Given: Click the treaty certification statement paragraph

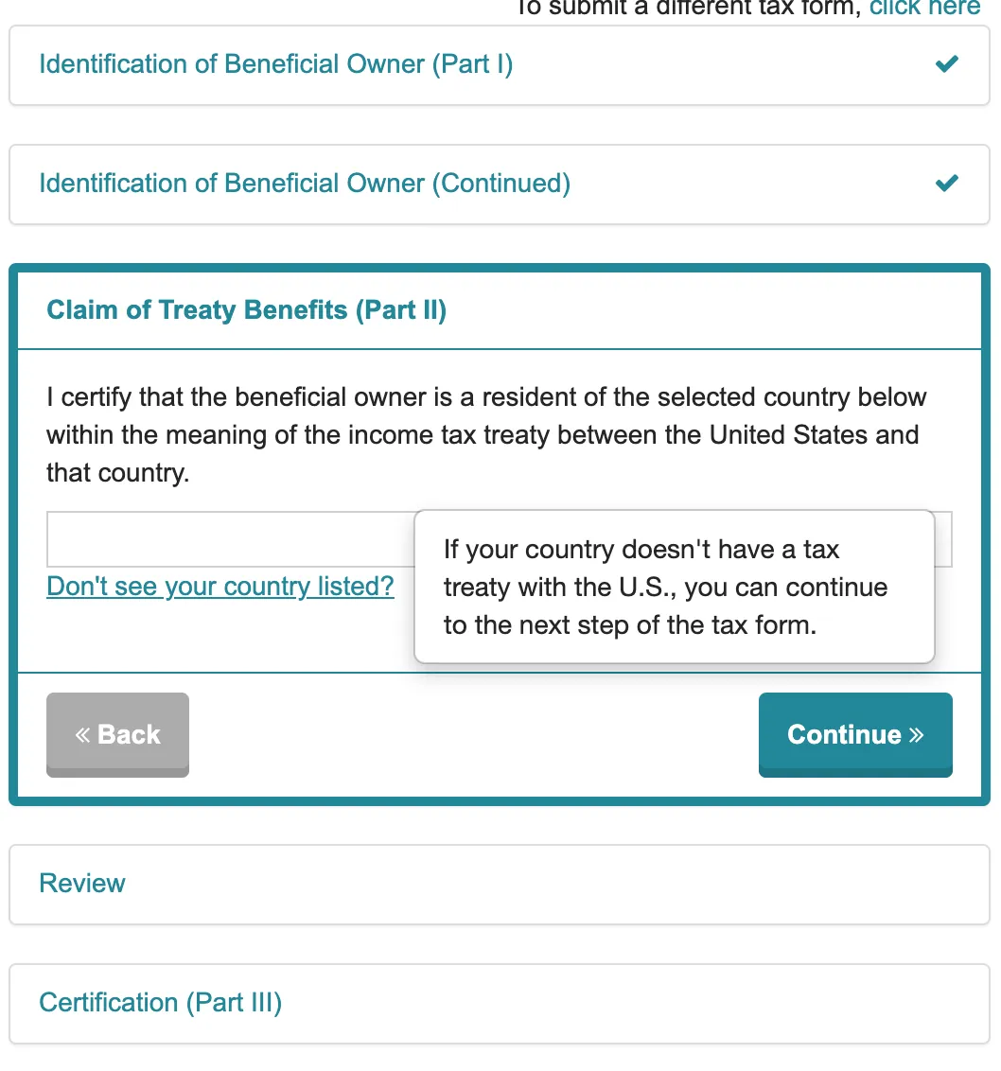Looking at the screenshot, I should [x=486, y=434].
